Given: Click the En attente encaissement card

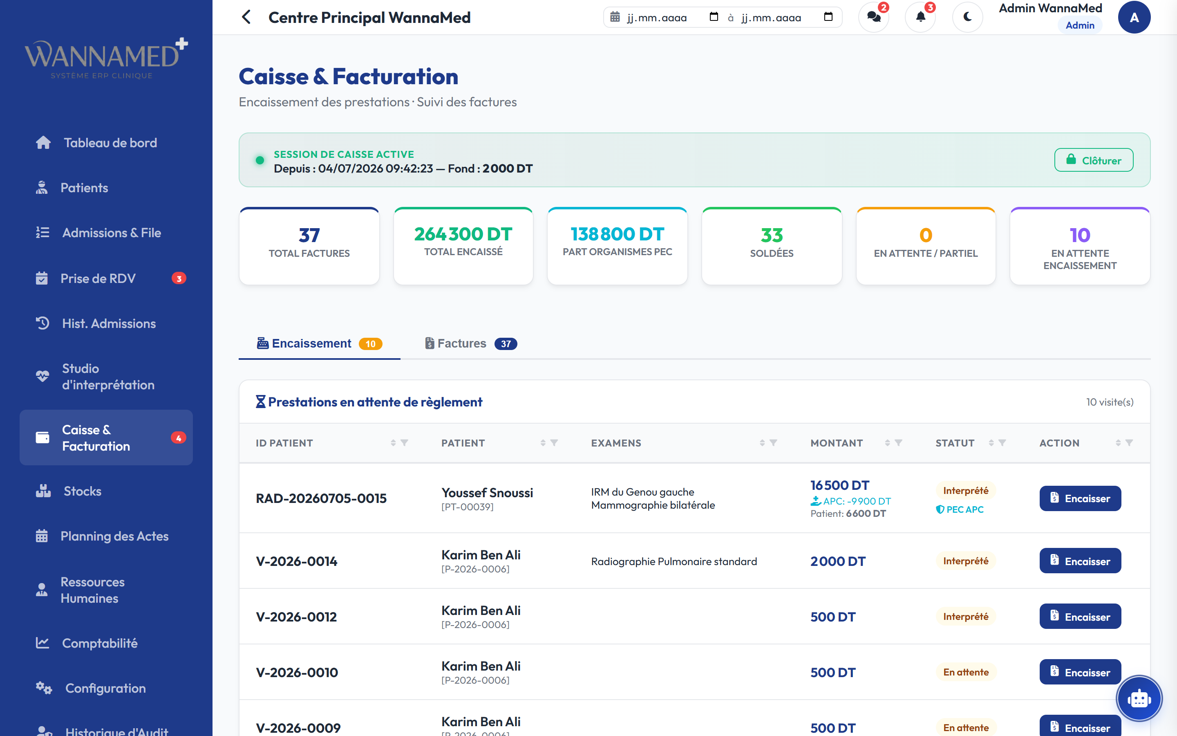Looking at the screenshot, I should [x=1080, y=246].
